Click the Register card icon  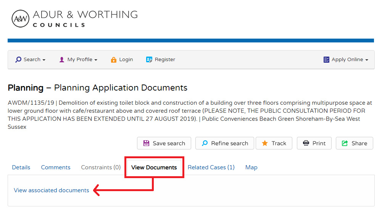pos(149,60)
